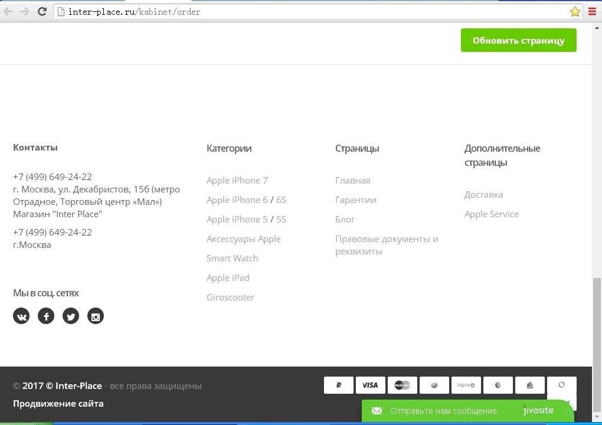
Task: Open the Apple iPad category
Action: [x=228, y=278]
